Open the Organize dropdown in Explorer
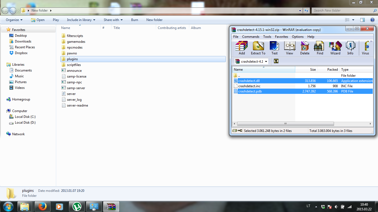 click(x=14, y=20)
